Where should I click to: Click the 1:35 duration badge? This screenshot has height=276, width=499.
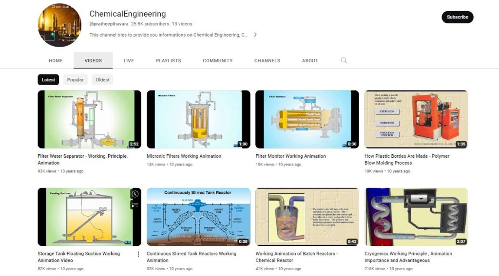(x=461, y=144)
